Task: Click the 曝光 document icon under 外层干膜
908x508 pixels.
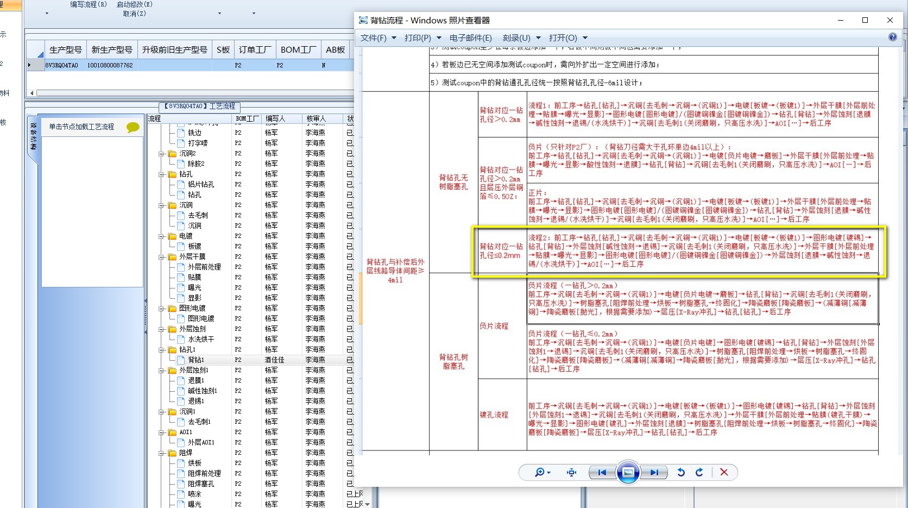Action: 181,288
